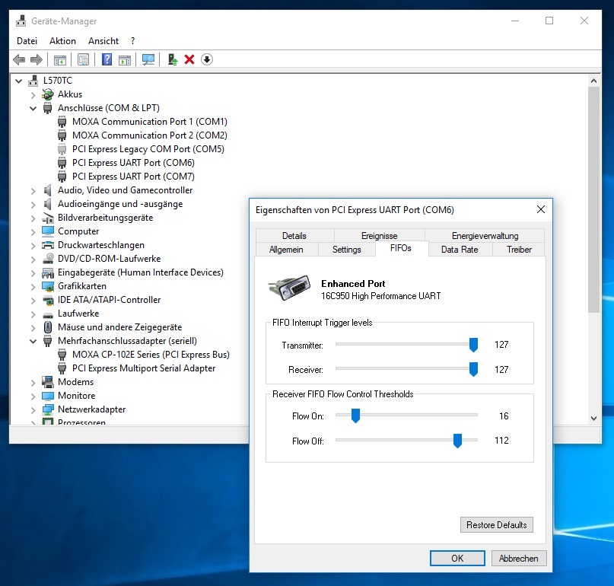Image resolution: width=614 pixels, height=586 pixels.
Task: Click the Properties toolbar icon
Action: point(83,59)
